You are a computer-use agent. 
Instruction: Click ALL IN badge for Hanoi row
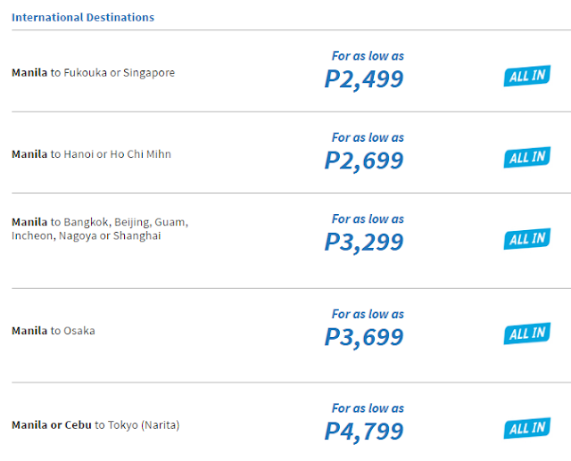[526, 158]
